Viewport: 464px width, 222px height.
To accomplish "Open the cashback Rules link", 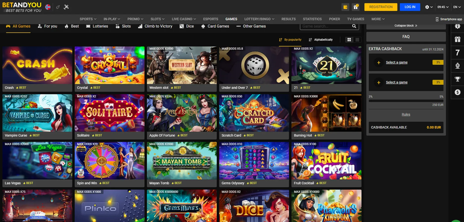I will click(x=406, y=115).
